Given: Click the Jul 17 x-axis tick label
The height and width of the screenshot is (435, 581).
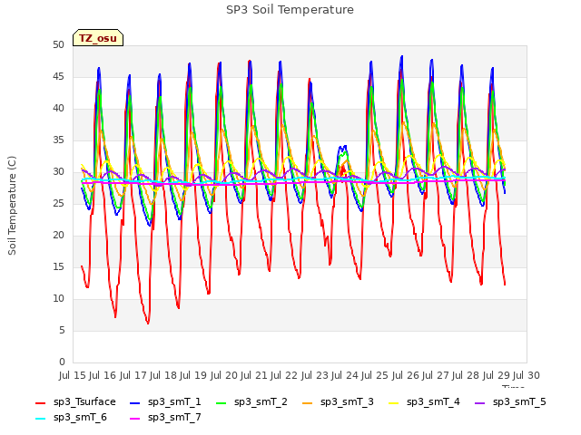Looking at the screenshot, I should click(x=133, y=375).
